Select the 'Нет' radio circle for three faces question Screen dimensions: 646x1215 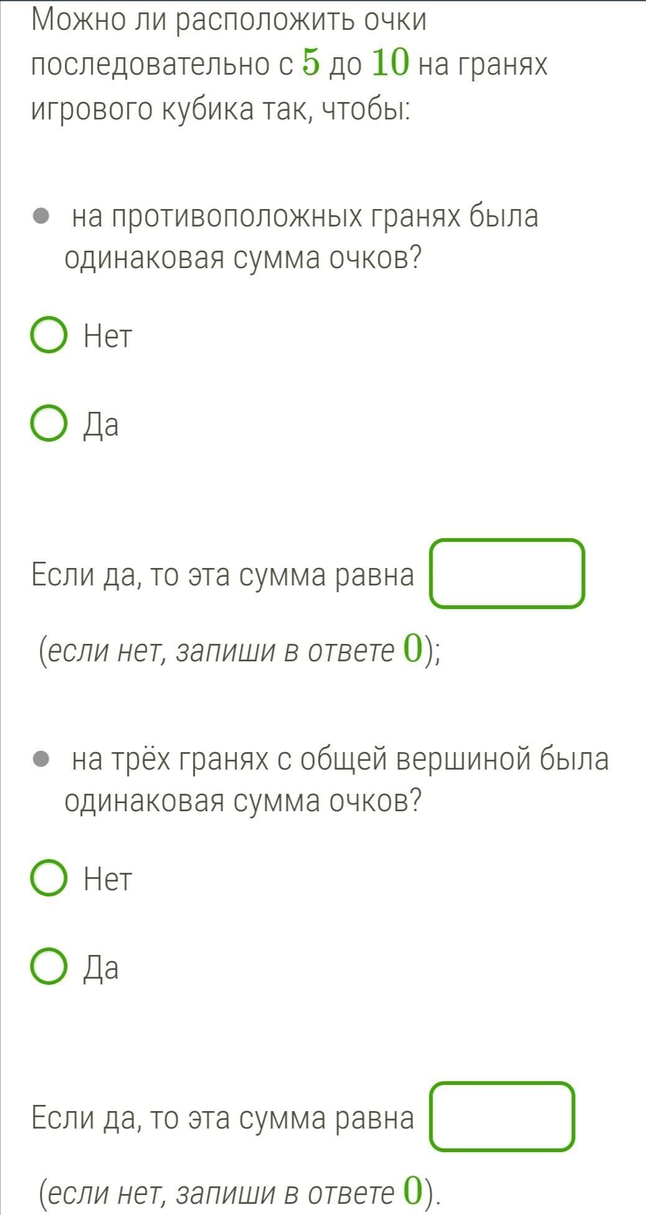click(x=49, y=878)
